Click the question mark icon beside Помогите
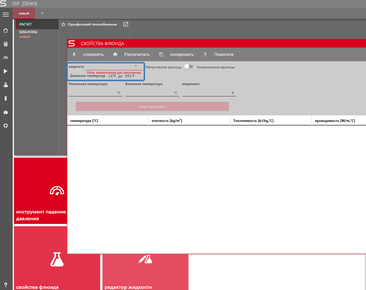The image size is (366, 290). click(x=205, y=55)
